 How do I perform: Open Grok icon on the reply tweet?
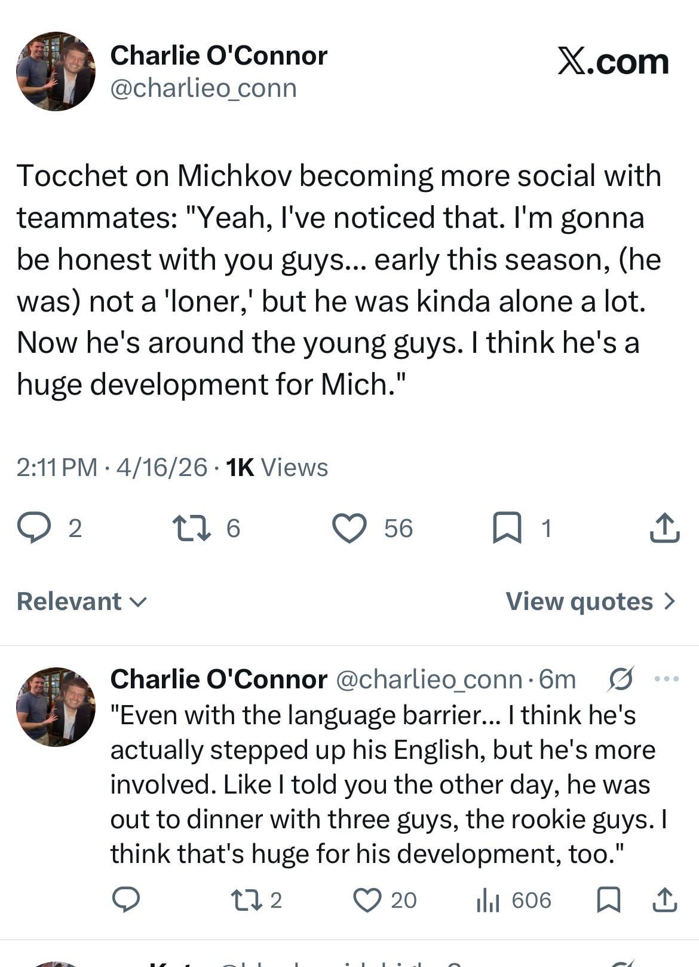click(621, 679)
